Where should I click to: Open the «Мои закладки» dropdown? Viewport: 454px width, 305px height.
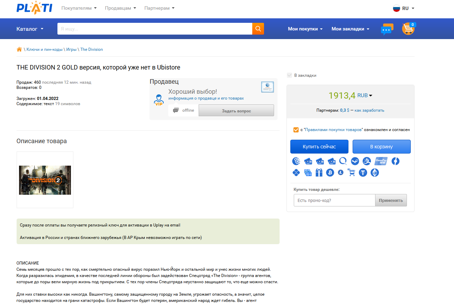point(351,29)
